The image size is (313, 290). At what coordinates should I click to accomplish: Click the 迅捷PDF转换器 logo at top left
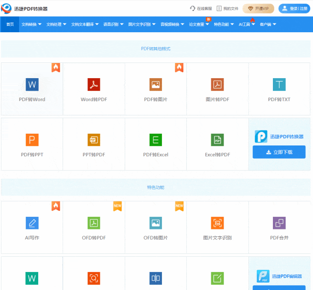[x=6, y=9]
